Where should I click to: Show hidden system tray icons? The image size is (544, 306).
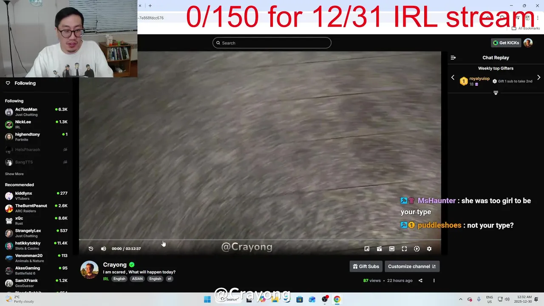(x=460, y=299)
